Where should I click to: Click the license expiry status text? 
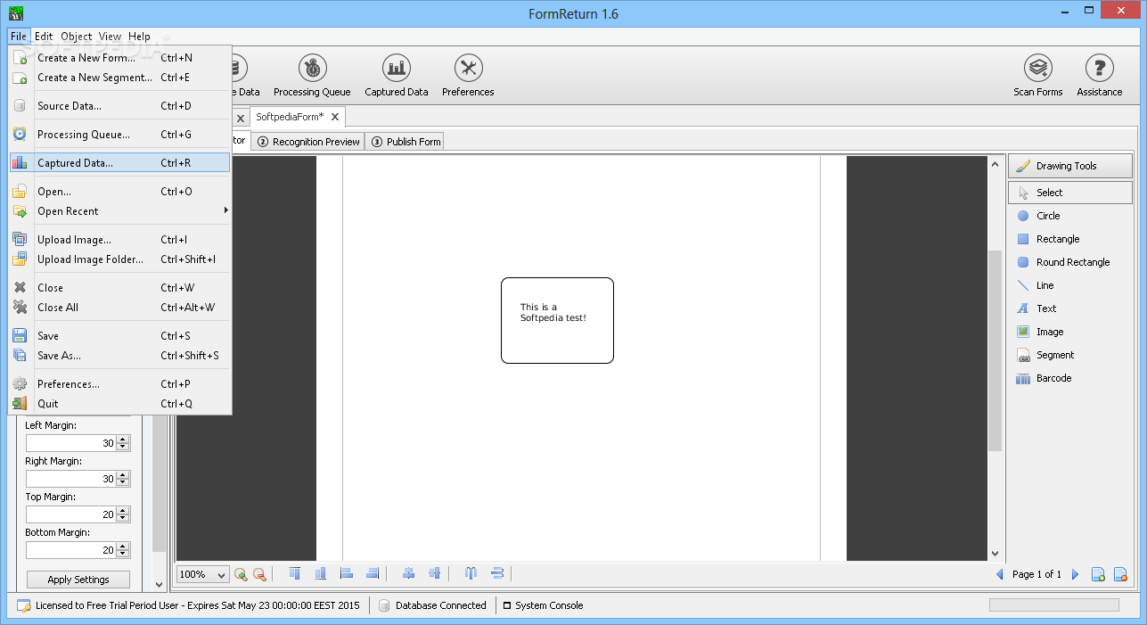click(x=197, y=605)
